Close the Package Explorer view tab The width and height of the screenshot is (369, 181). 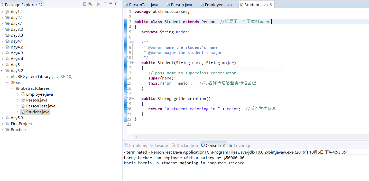tap(40, 5)
